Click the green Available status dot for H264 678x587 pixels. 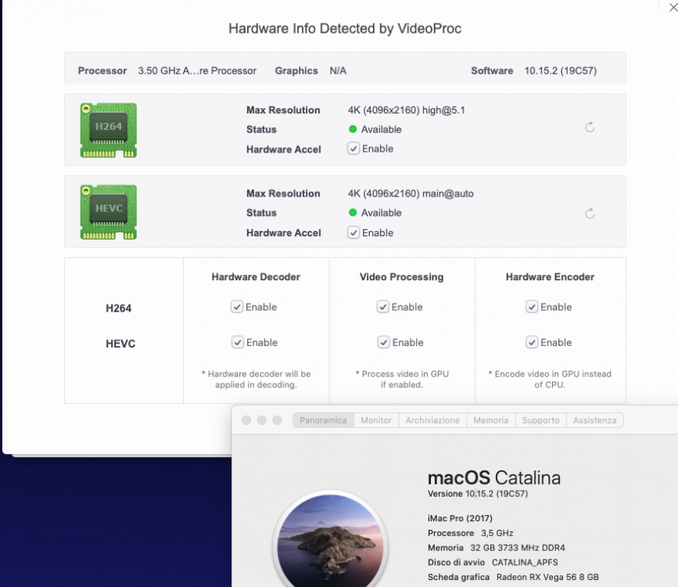353,129
